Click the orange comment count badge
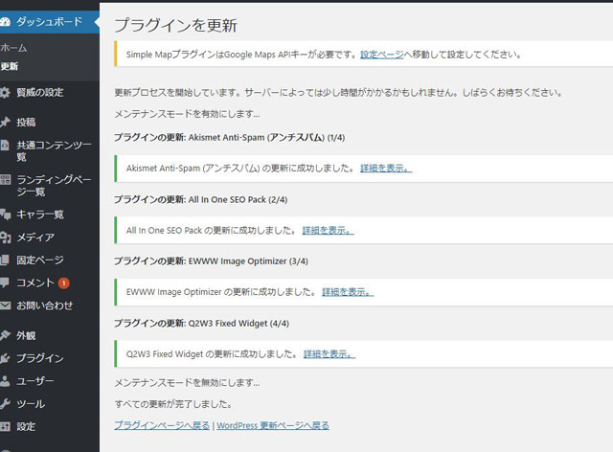 tap(64, 283)
